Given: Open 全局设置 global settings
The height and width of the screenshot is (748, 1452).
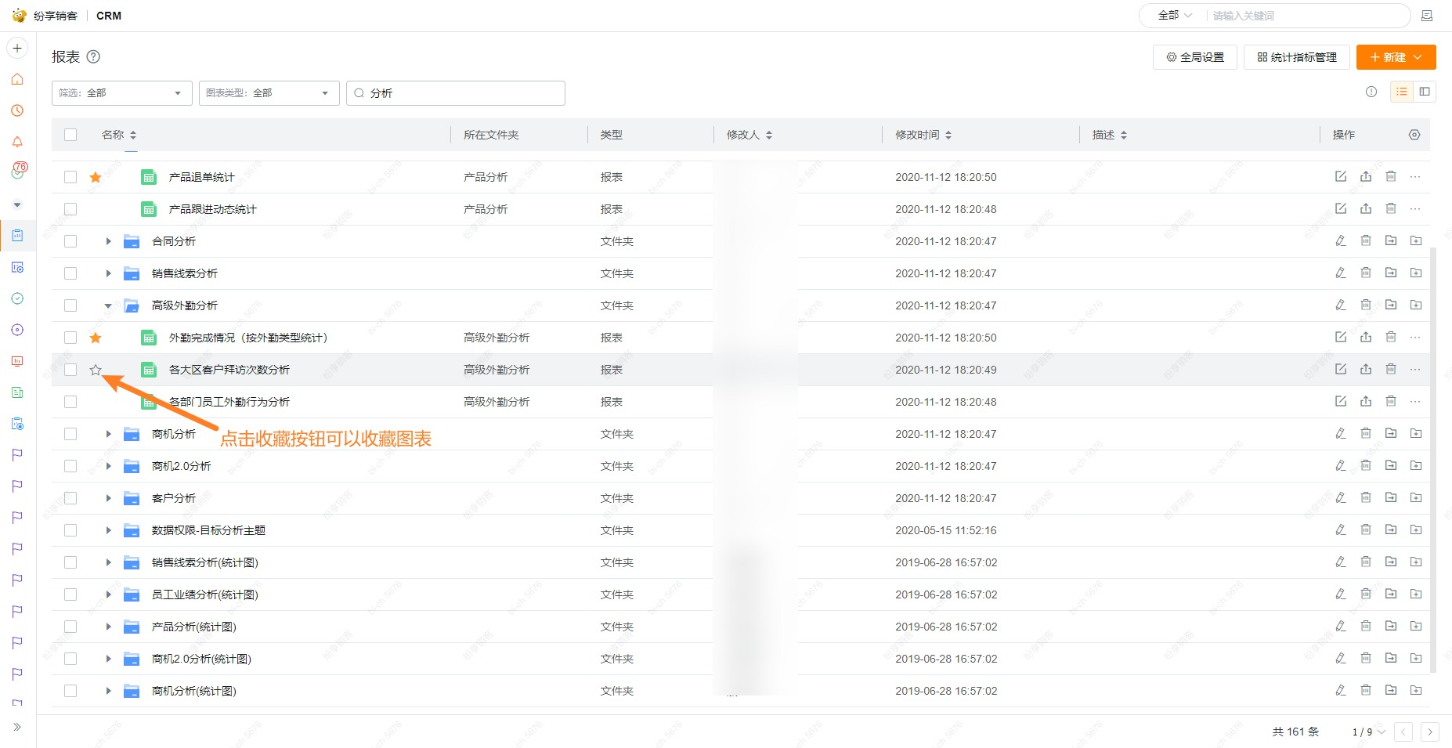Looking at the screenshot, I should tap(1194, 56).
